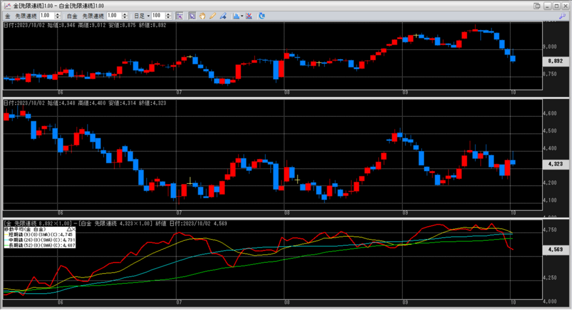The height and width of the screenshot is (310, 572).
Task: Collapse the moving average legend with triangle
Action: [x=69, y=229]
